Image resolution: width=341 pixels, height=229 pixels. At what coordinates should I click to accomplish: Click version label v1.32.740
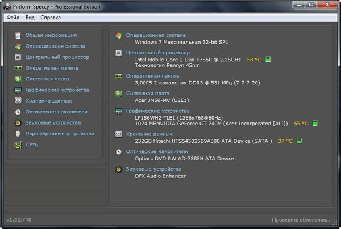point(19,220)
